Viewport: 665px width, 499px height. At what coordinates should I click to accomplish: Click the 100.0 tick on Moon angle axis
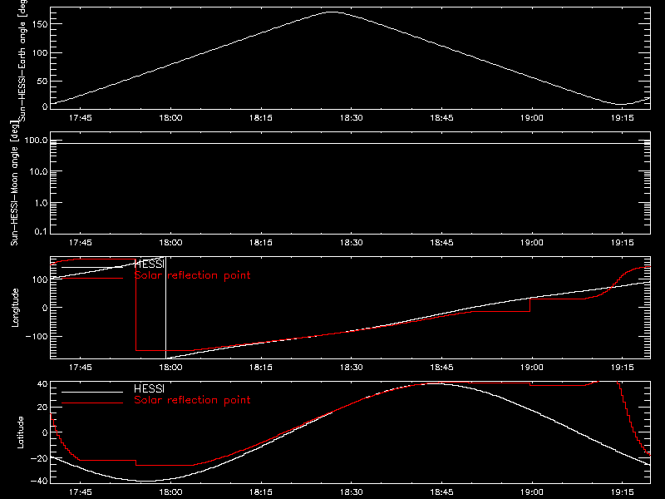(36, 141)
